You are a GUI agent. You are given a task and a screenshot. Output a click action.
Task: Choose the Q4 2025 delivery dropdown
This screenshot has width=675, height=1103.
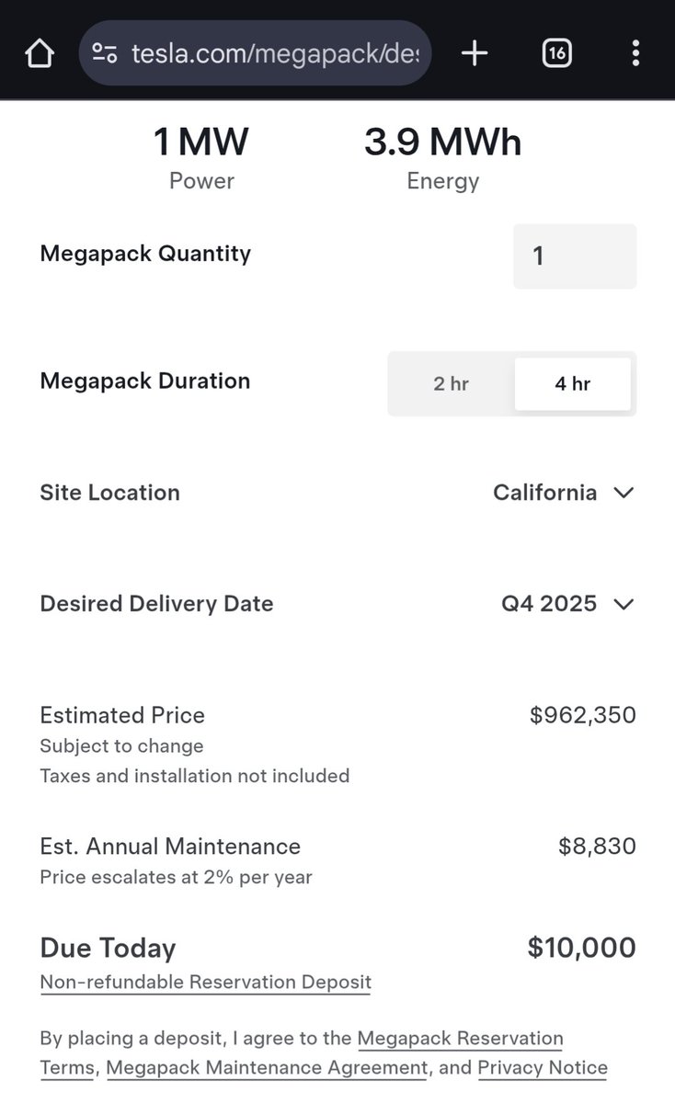click(568, 604)
